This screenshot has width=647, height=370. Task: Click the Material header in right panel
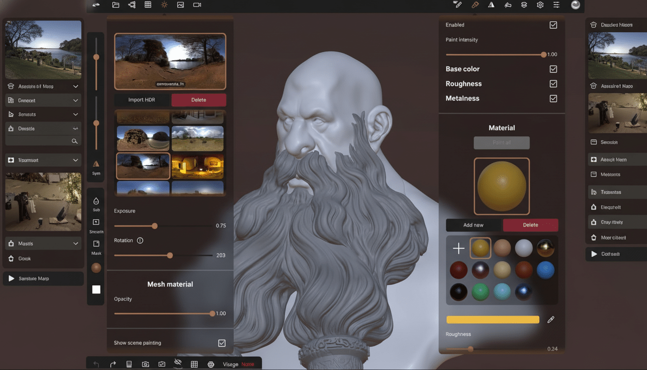[502, 128]
